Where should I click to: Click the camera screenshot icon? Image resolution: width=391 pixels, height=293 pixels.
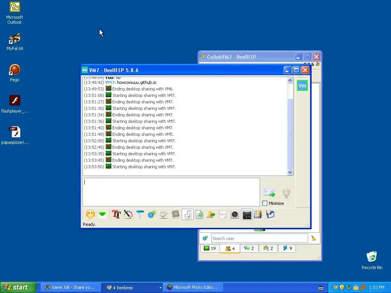click(x=235, y=214)
